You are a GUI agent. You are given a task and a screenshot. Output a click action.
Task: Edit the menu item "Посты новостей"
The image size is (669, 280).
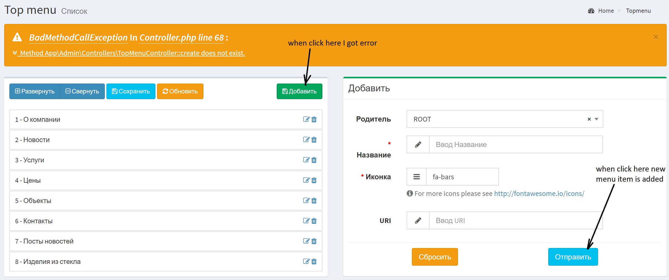coord(307,241)
